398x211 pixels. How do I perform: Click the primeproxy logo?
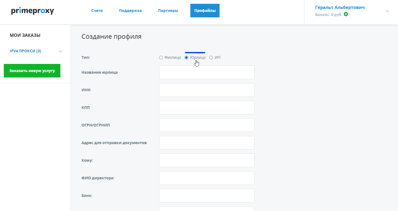click(x=32, y=11)
